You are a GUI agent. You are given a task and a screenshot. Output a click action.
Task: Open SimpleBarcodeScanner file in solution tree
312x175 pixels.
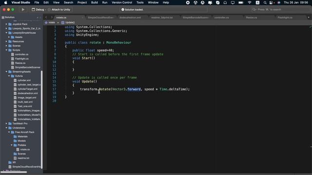tap(27, 67)
